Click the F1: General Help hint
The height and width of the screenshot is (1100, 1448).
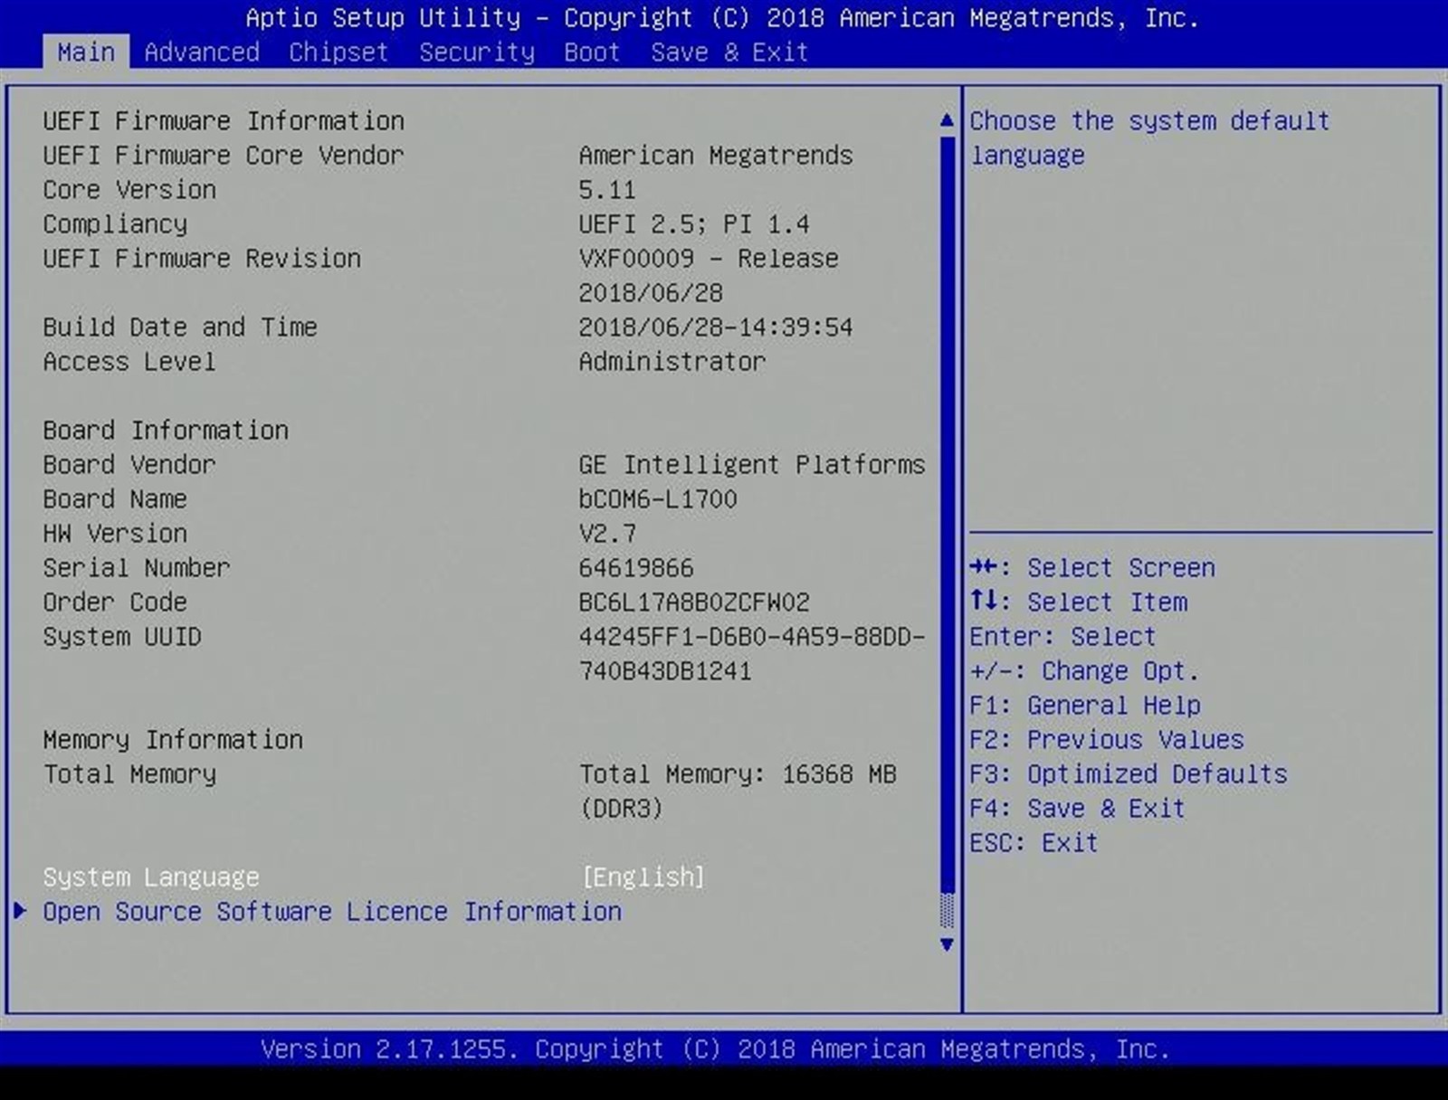pos(1085,705)
